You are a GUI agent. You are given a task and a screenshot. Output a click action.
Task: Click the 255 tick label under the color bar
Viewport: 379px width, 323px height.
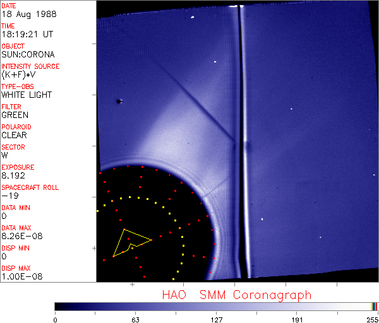coord(371,319)
